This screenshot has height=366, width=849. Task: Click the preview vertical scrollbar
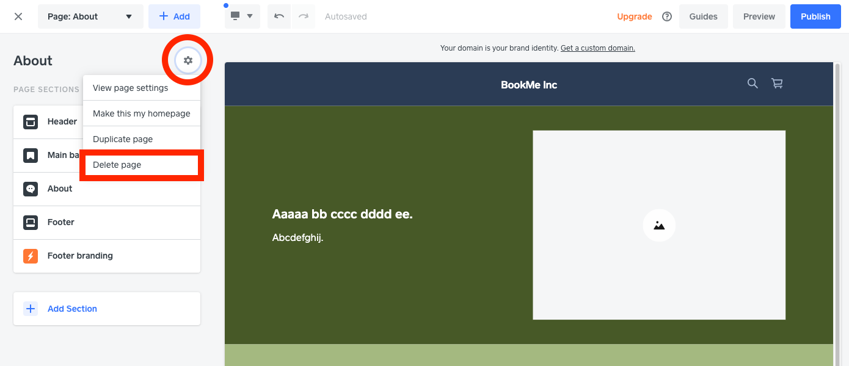click(x=836, y=213)
